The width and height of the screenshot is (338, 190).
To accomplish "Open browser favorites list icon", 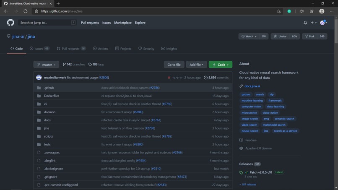I will click(x=302, y=11).
